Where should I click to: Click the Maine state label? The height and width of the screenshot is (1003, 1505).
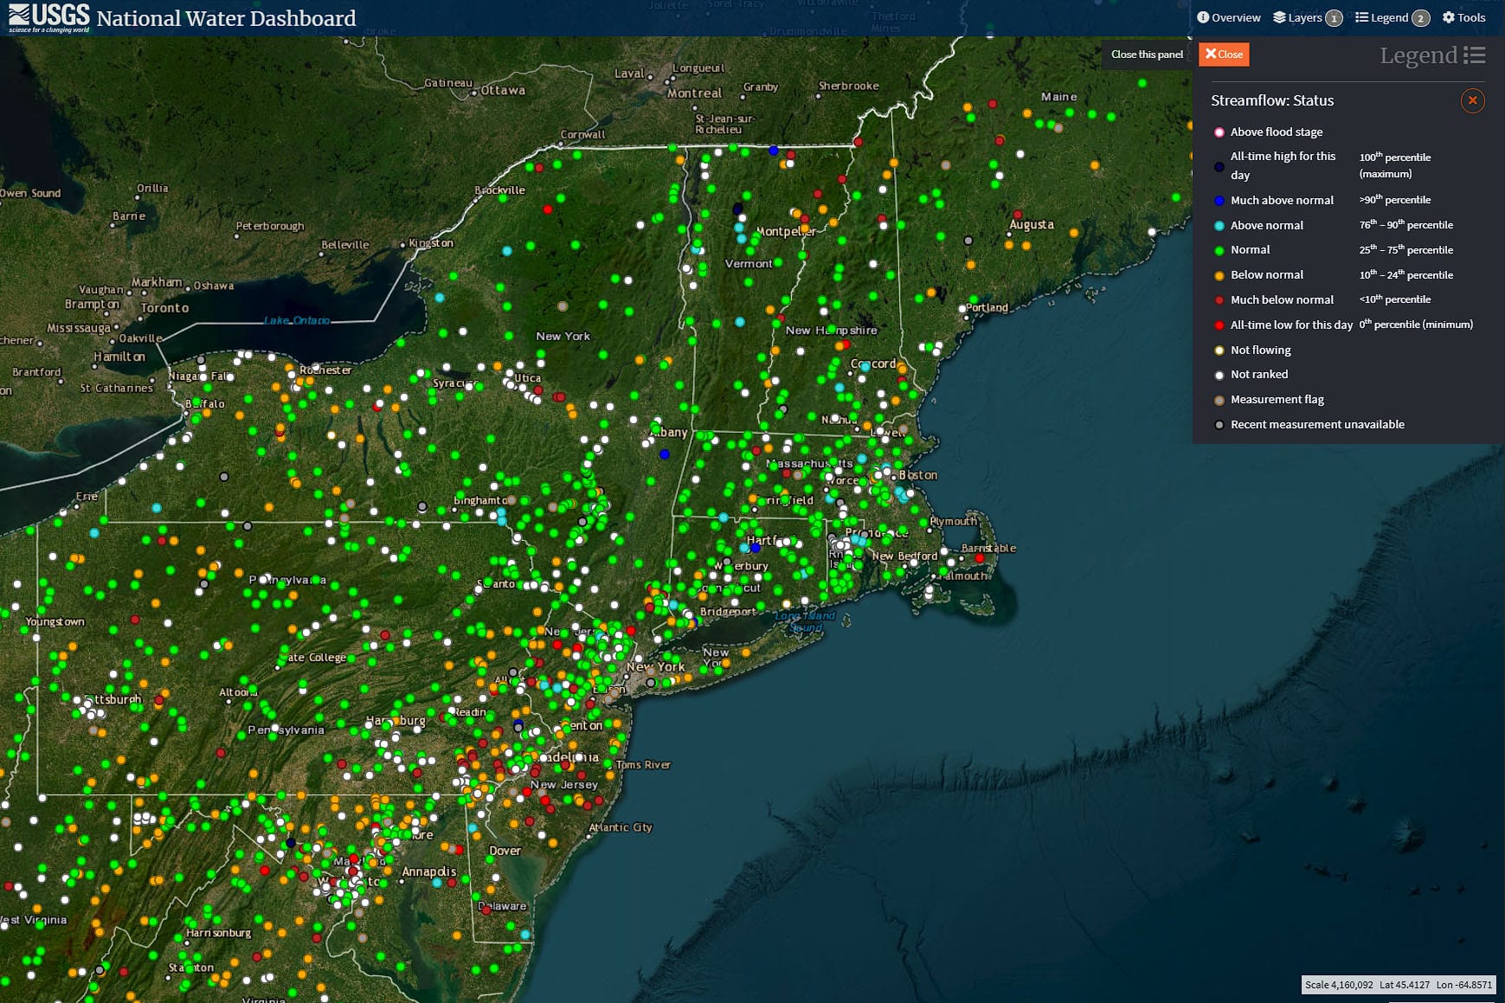pos(1059,96)
